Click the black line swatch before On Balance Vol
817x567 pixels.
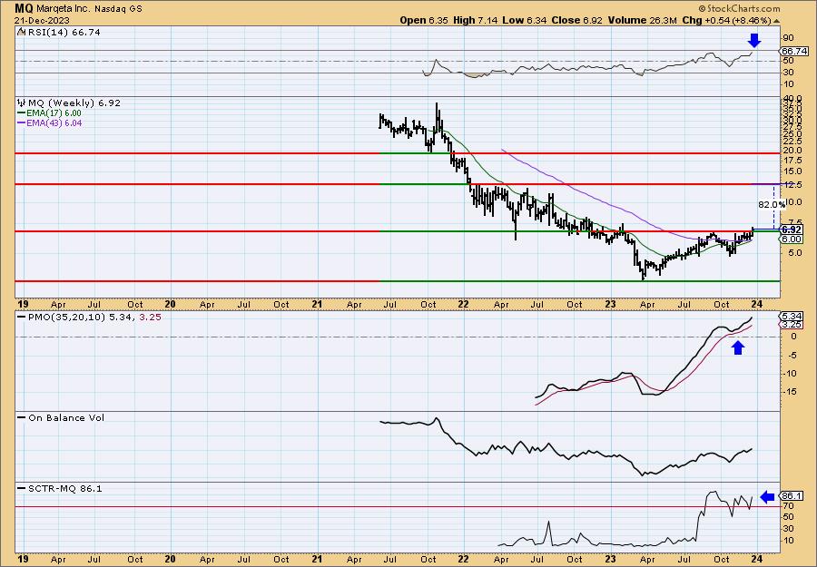click(x=22, y=417)
